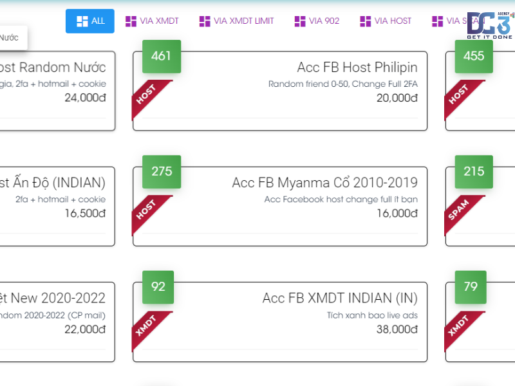
Task: Click the green 455 stock badge
Action: click(474, 57)
